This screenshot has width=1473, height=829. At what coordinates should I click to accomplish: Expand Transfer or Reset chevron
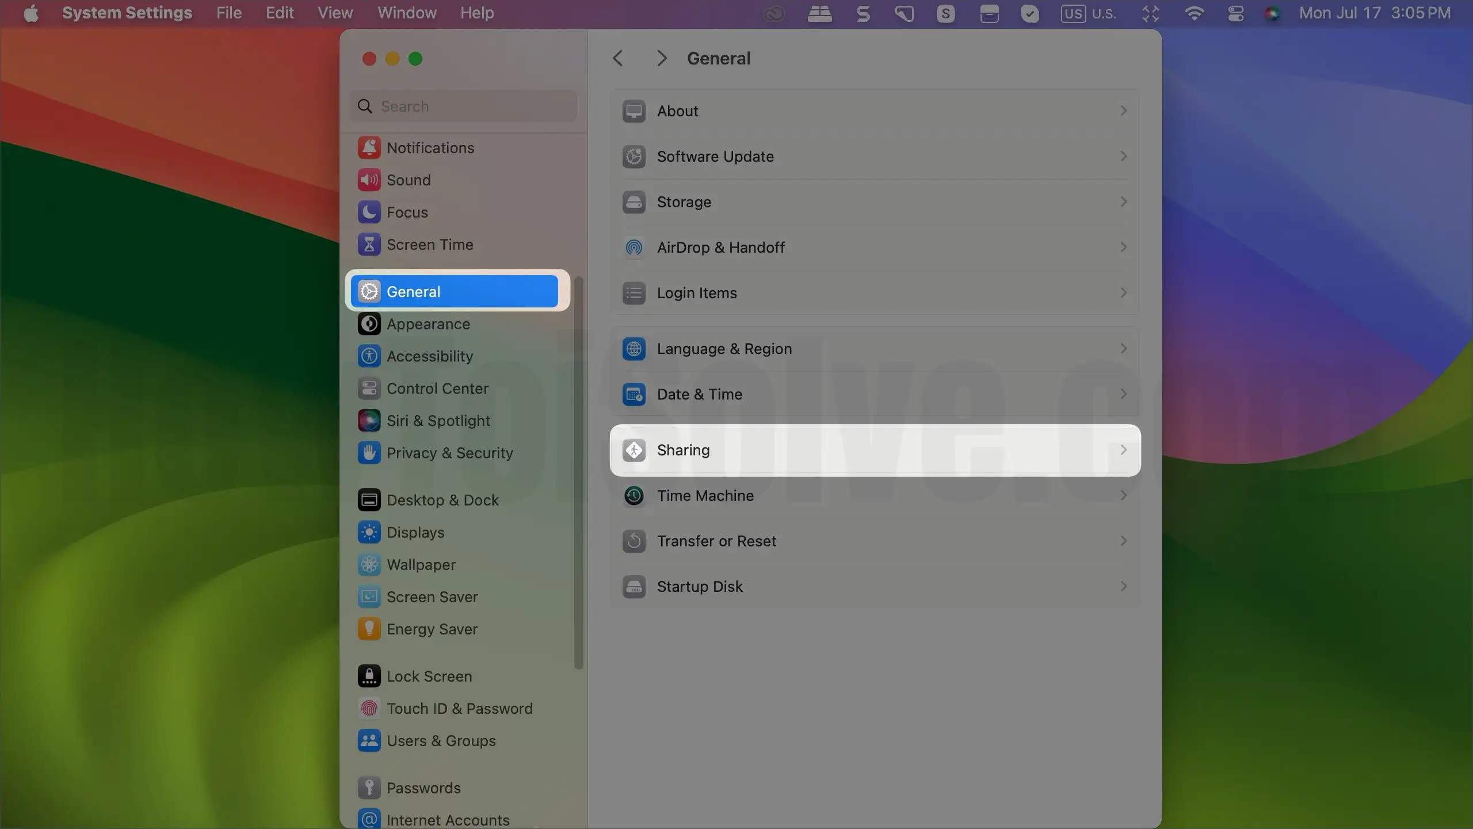pyautogui.click(x=1123, y=541)
